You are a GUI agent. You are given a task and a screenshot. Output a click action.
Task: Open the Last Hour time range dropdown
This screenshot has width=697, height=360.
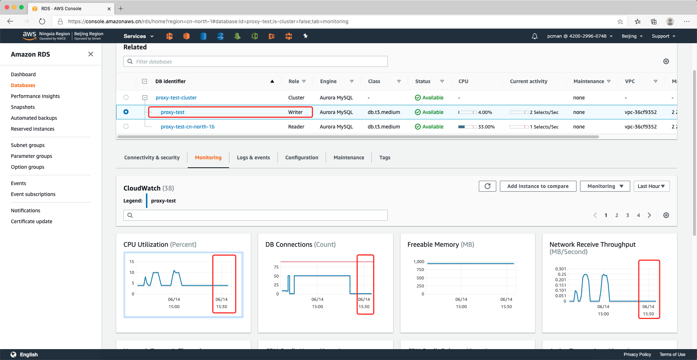pos(651,186)
